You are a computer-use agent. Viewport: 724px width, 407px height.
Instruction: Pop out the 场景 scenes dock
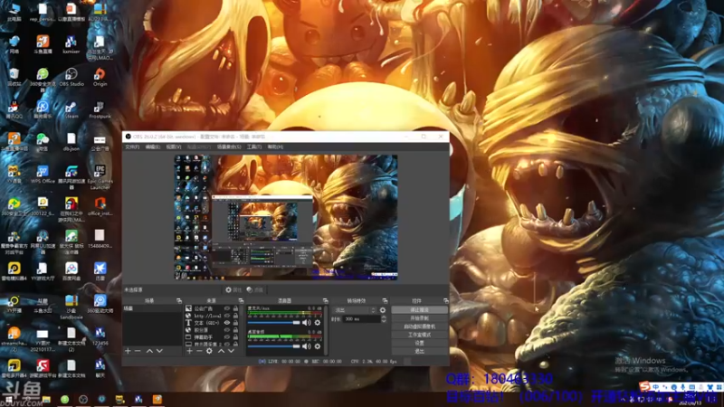point(178,301)
